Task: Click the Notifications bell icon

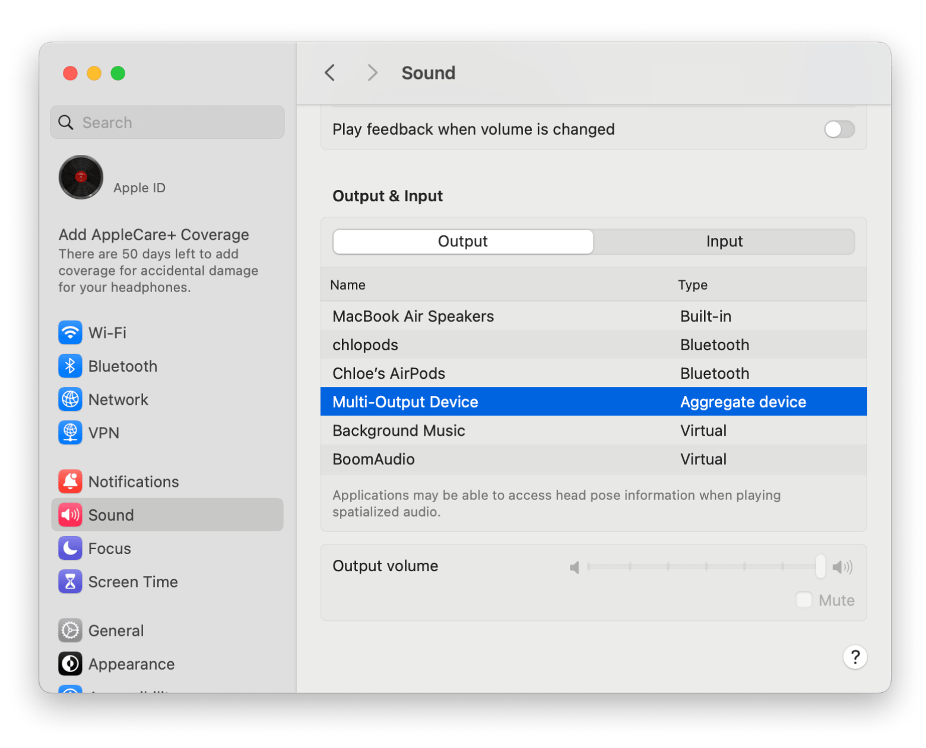Action: point(70,481)
